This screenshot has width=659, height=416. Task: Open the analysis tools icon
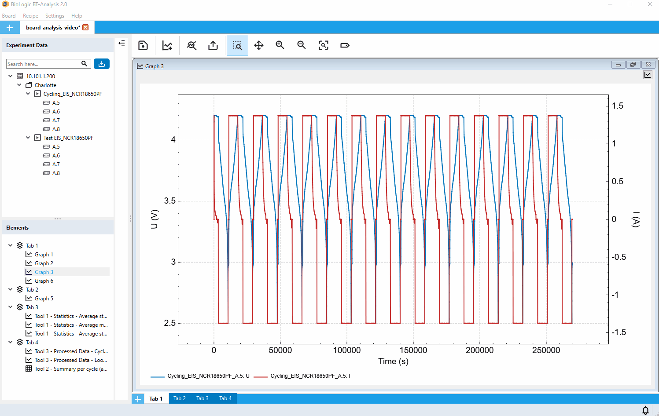click(x=191, y=45)
